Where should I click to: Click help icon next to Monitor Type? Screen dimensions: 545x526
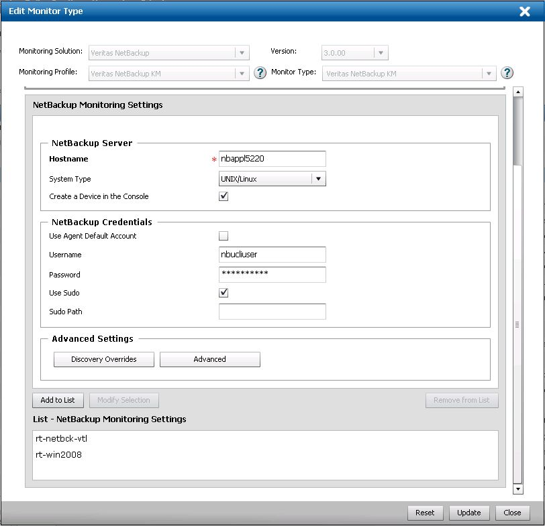507,73
